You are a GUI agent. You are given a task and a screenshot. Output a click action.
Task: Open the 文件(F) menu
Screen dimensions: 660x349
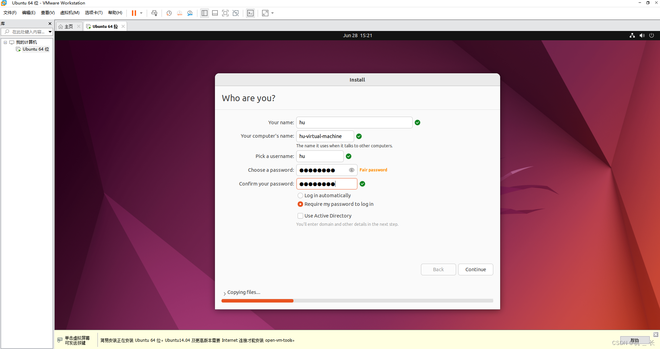point(10,13)
